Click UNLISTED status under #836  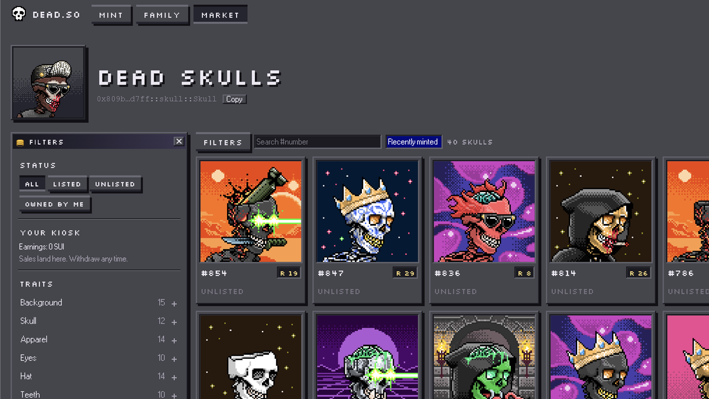[x=456, y=291]
